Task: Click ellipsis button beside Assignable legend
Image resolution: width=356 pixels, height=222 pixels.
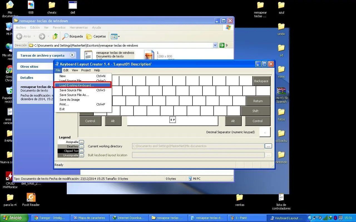Action: pos(81,142)
